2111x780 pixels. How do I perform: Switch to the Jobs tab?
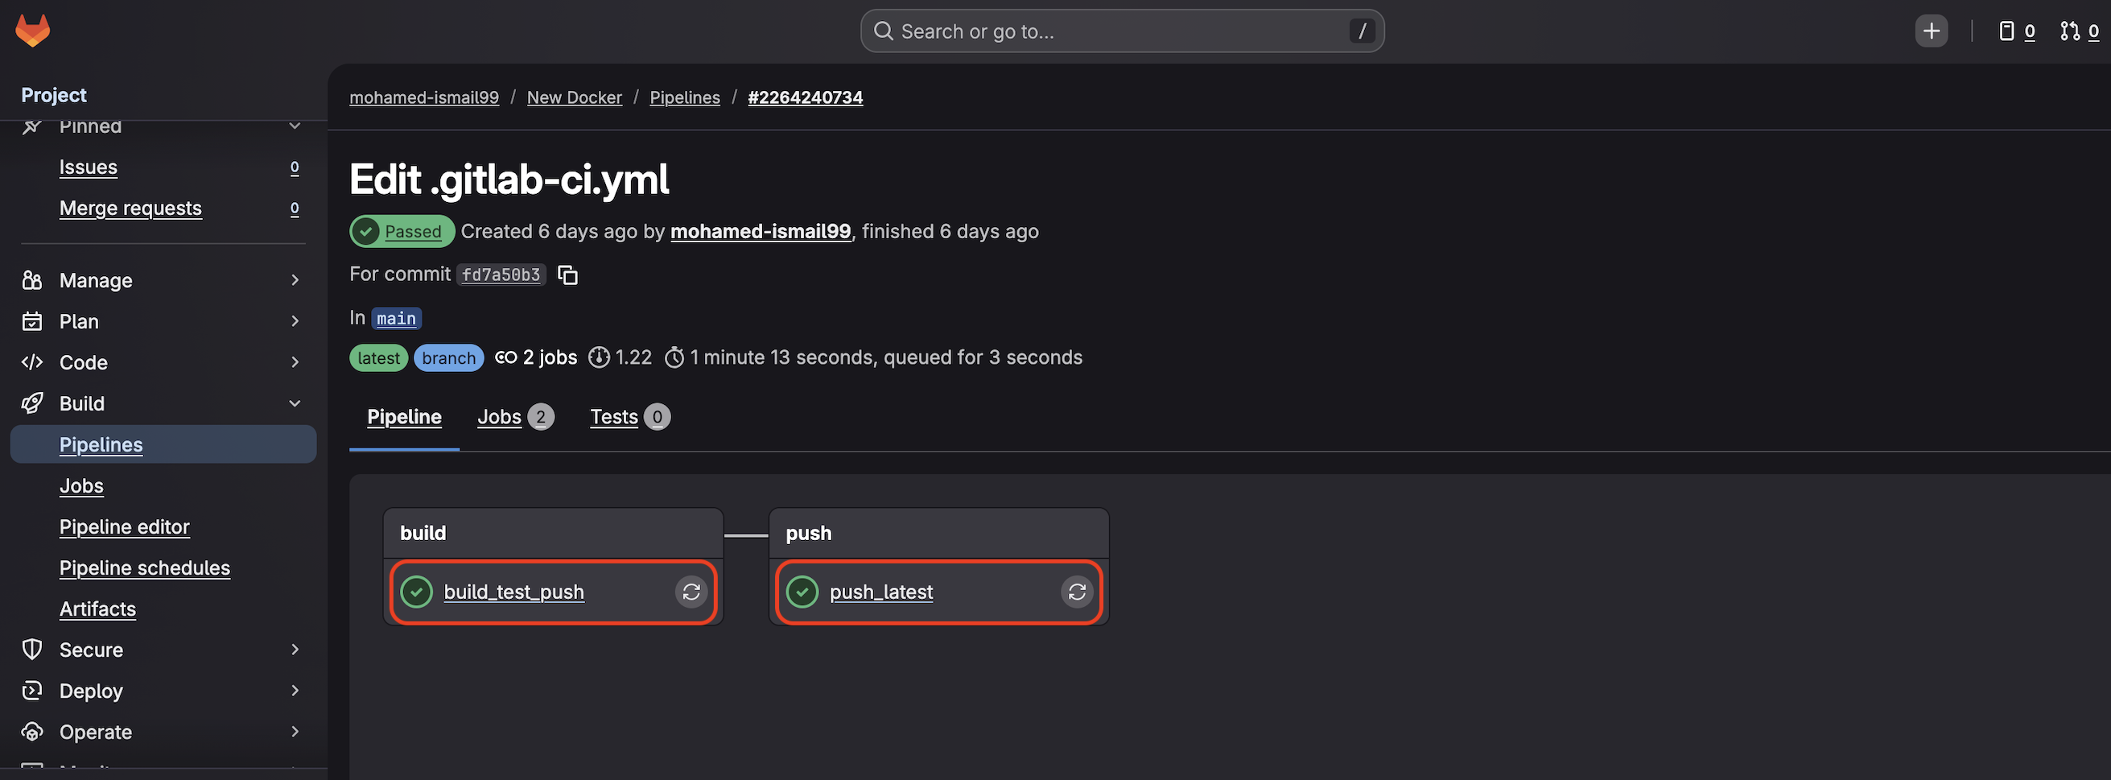pos(499,417)
